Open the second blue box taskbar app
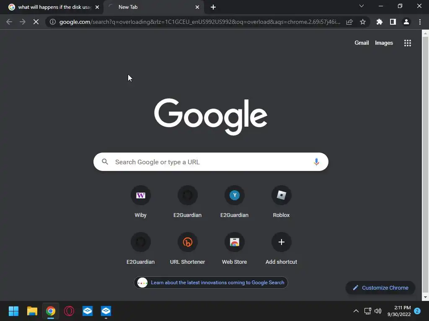This screenshot has height=321, width=429. click(x=106, y=311)
